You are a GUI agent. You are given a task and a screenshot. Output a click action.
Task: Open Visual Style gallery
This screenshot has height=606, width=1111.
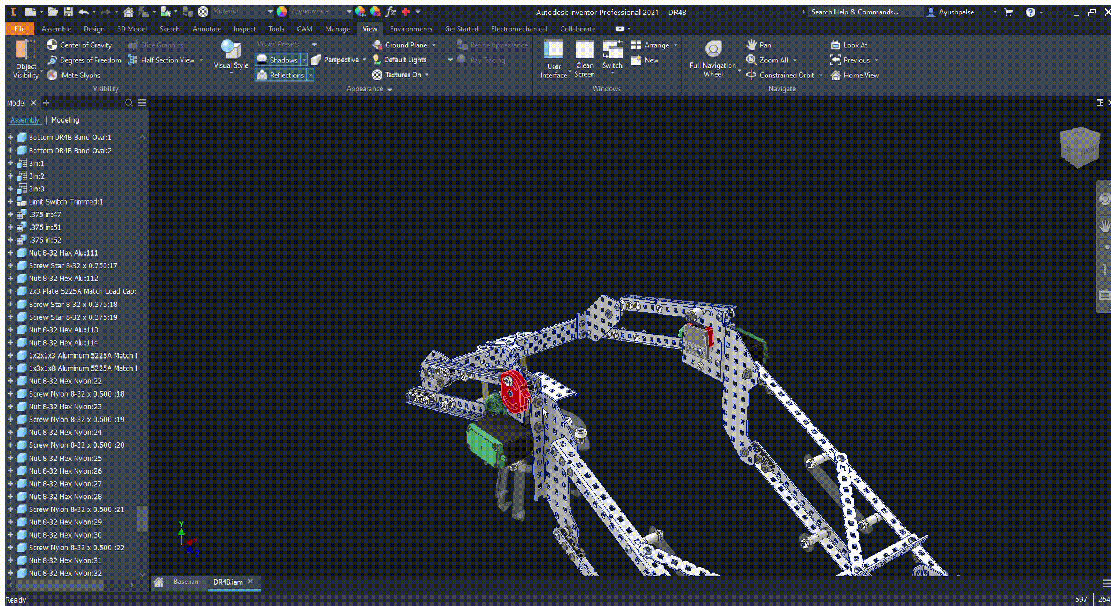[x=231, y=58]
